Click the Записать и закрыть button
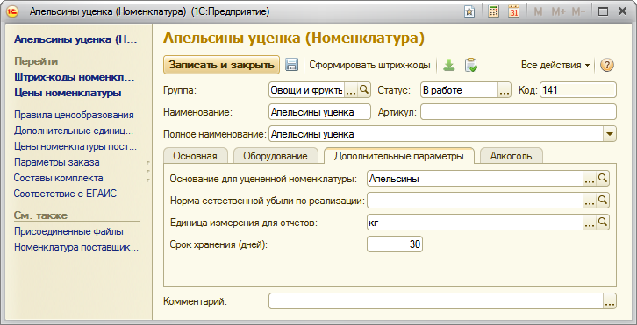The image size is (637, 325). [222, 65]
